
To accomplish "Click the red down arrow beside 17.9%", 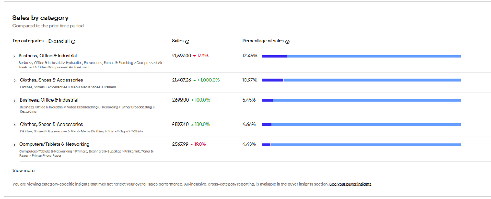I will click(x=195, y=56).
